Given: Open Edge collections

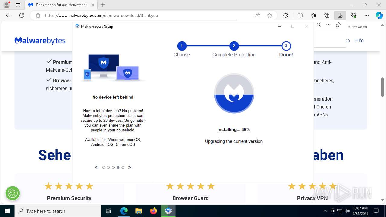Looking at the screenshot, I should [327, 15].
